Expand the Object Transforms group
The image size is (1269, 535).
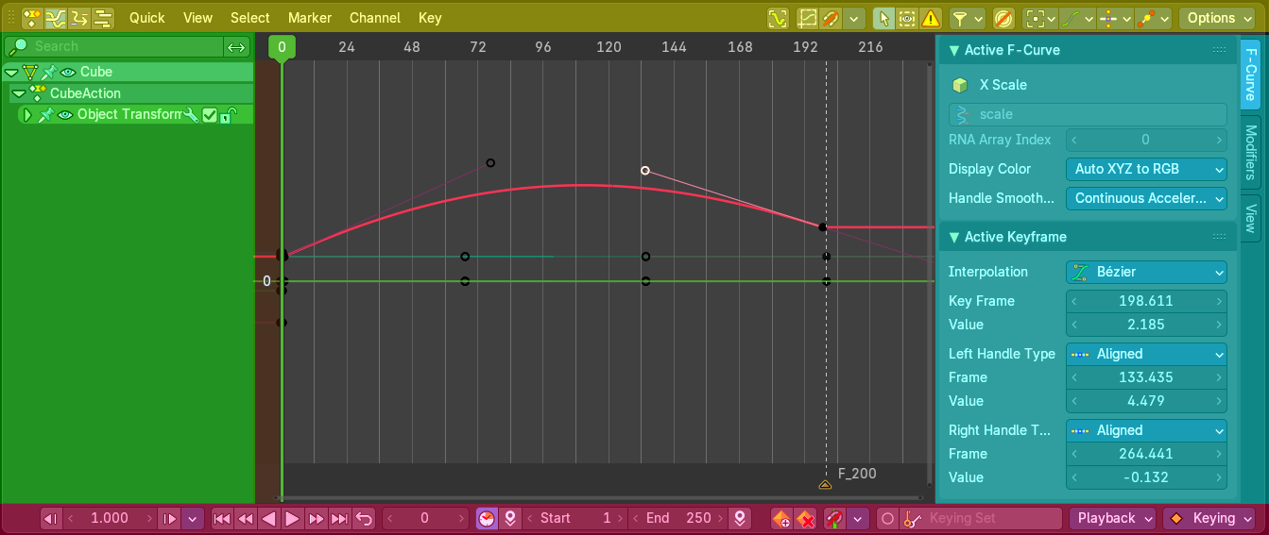27,114
